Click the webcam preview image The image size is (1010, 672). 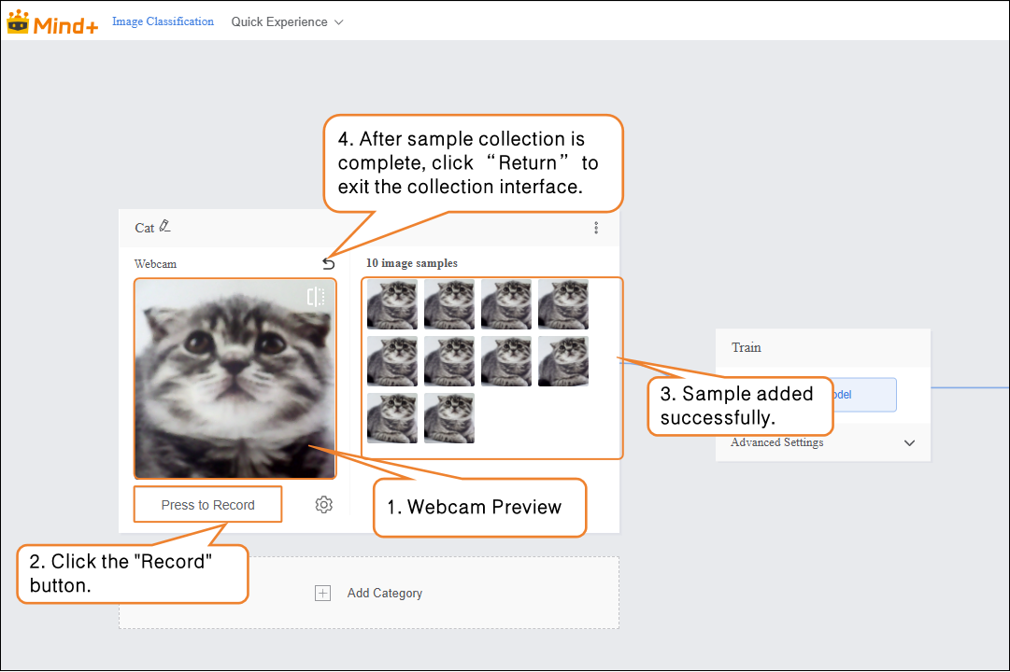pyautogui.click(x=235, y=378)
